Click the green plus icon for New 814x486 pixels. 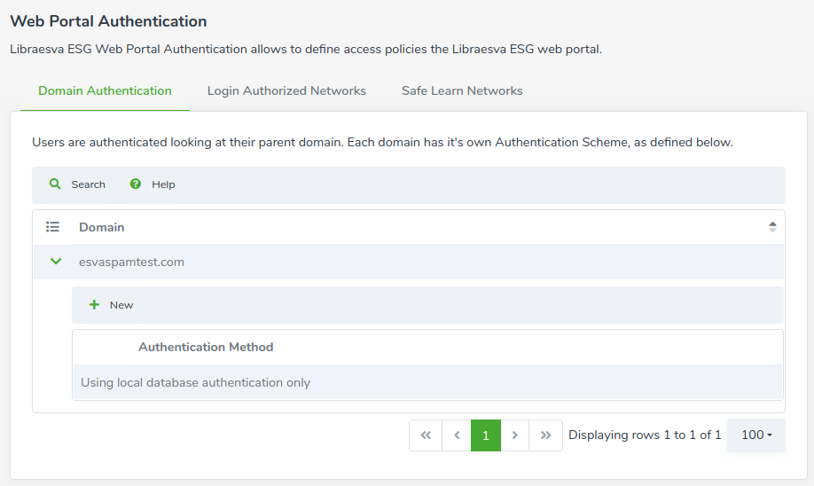(94, 305)
